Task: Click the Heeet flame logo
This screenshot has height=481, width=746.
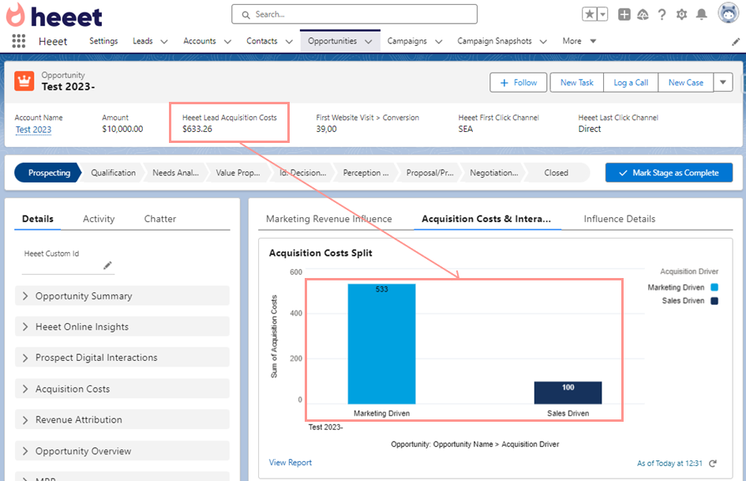Action: click(x=15, y=15)
